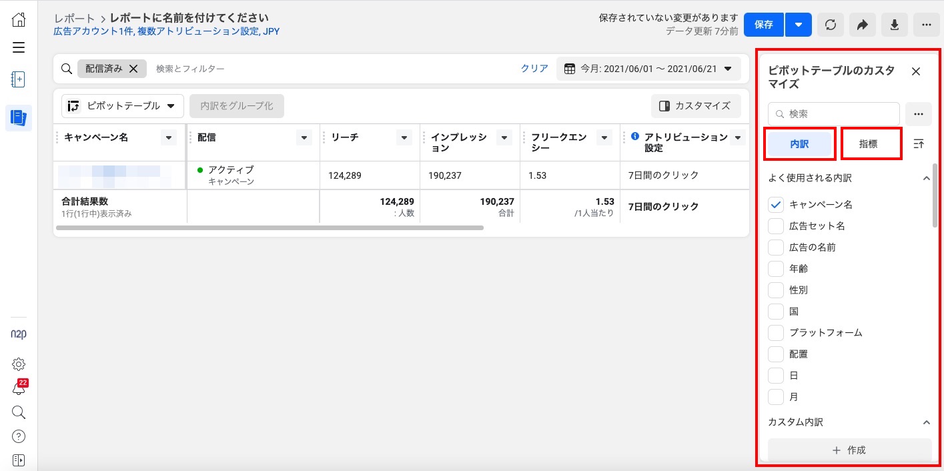This screenshot has width=944, height=471.
Task: Open the ads reporting icon in sidebar
Action: (19, 118)
